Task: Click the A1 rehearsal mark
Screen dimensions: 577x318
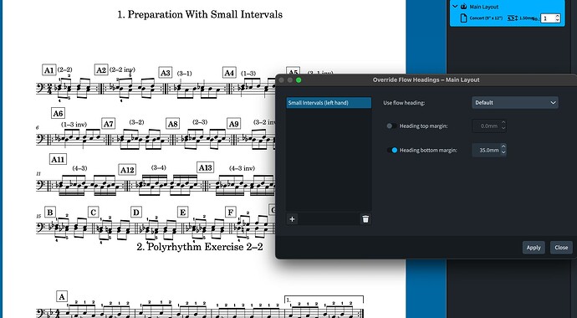Action: (49, 70)
